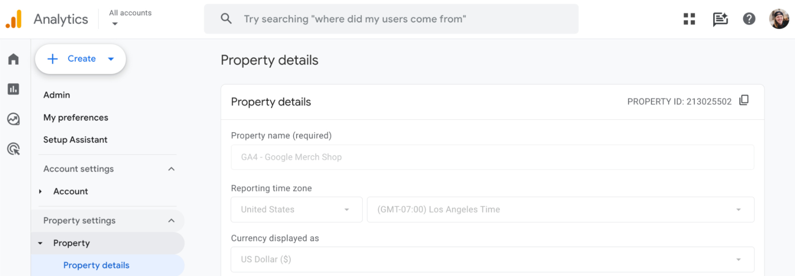Image resolution: width=795 pixels, height=276 pixels.
Task: Open the Google apps grid icon
Action: [x=689, y=19]
